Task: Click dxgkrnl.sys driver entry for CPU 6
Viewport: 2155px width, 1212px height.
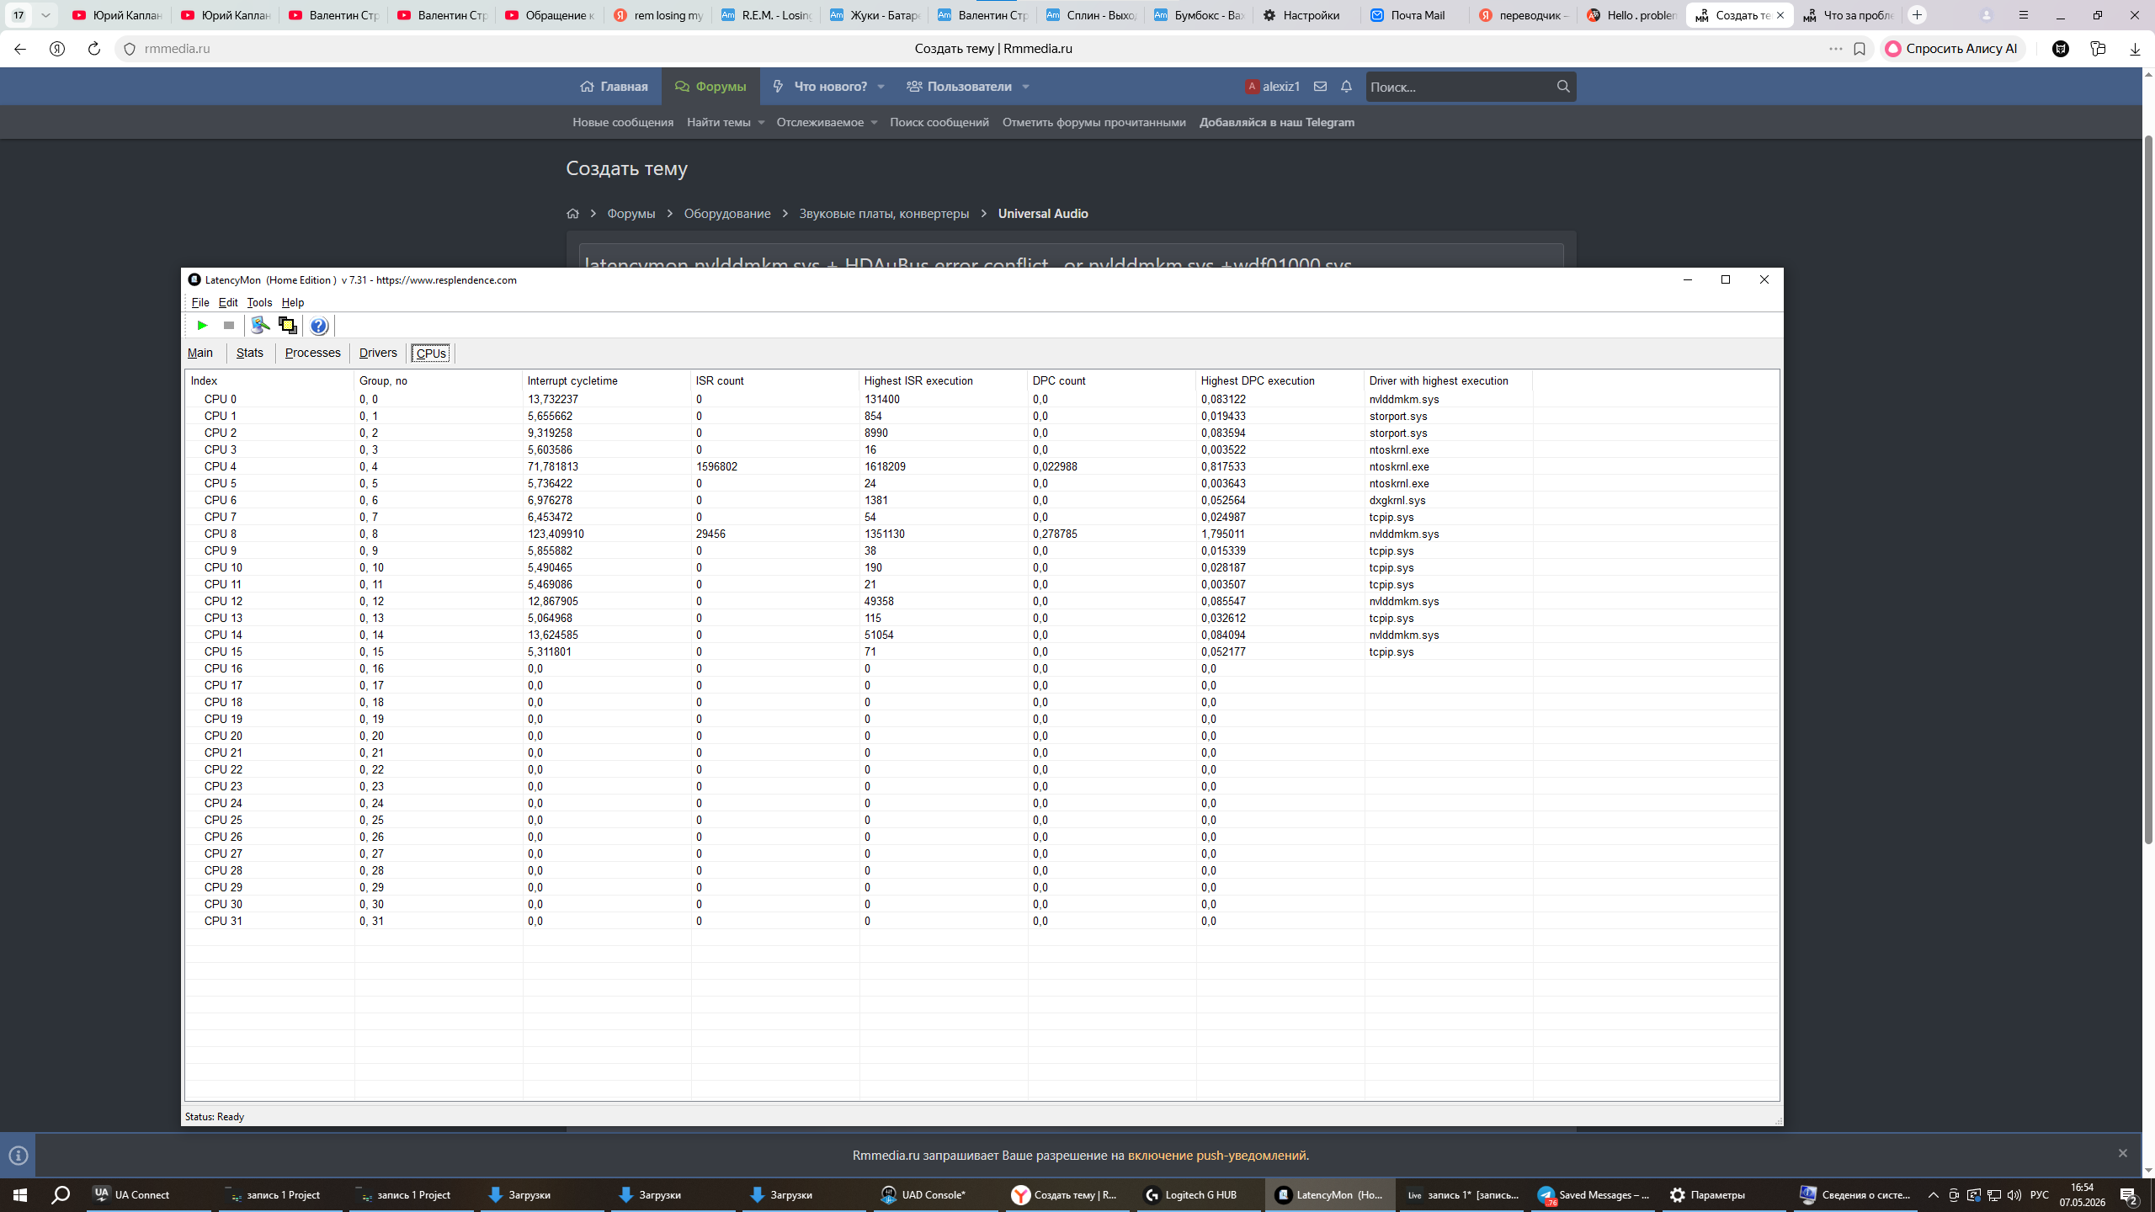Action: point(1397,500)
